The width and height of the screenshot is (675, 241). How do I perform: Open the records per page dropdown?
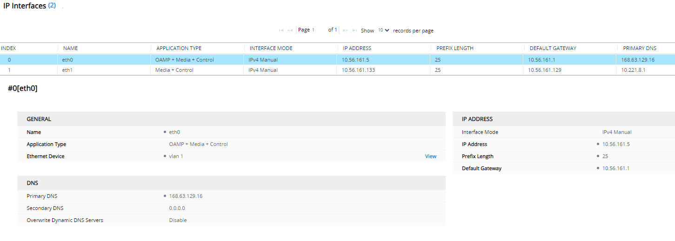pos(383,30)
